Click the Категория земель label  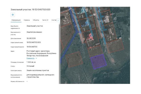click(16, 71)
